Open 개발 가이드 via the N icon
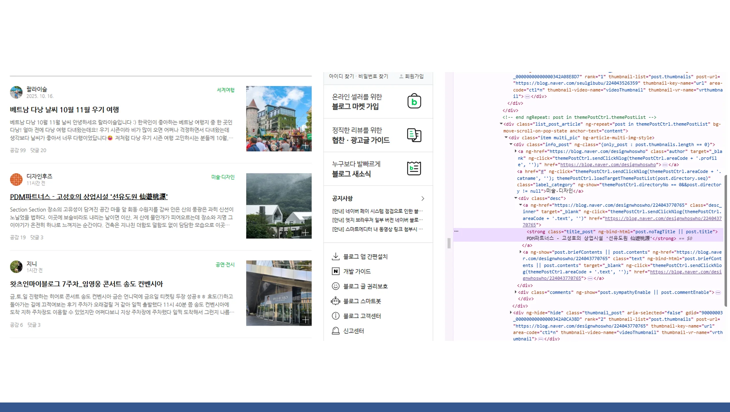 pyautogui.click(x=335, y=271)
